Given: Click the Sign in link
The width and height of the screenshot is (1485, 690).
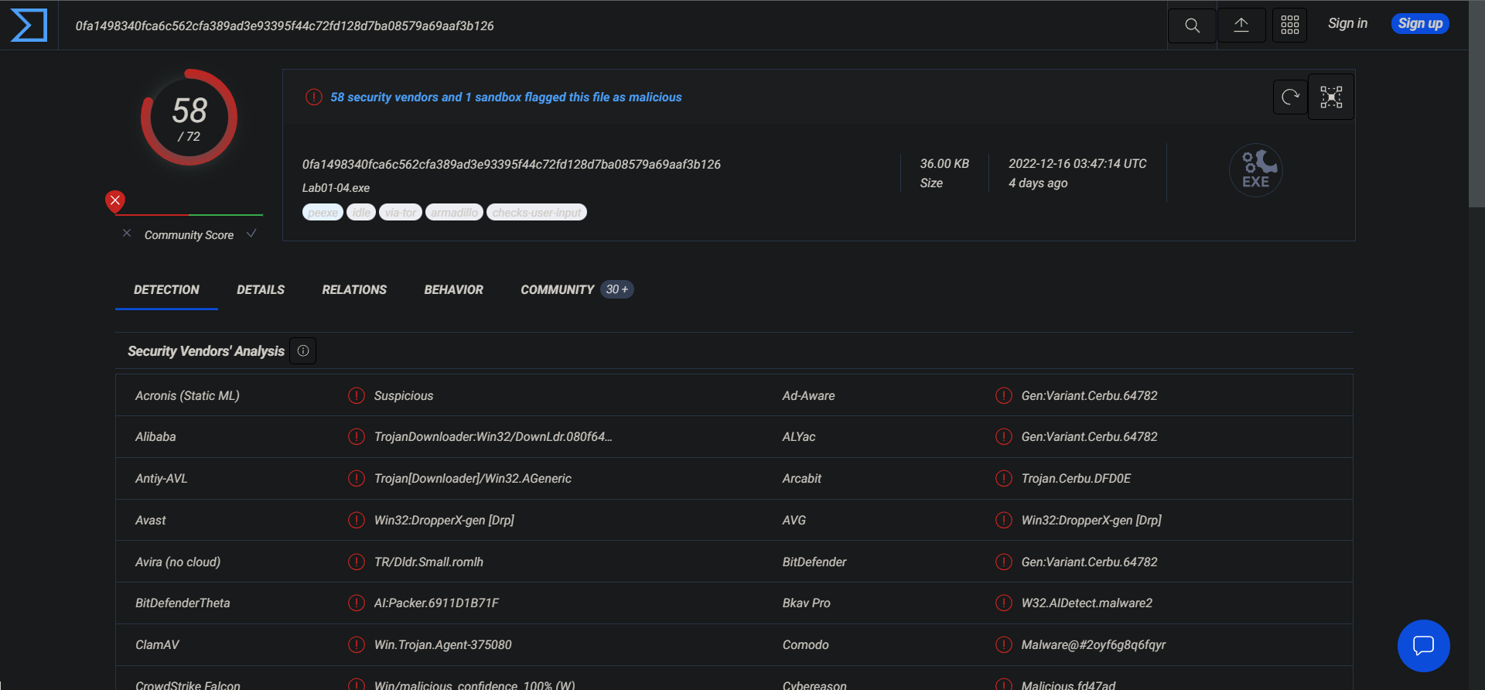Looking at the screenshot, I should pyautogui.click(x=1347, y=23).
